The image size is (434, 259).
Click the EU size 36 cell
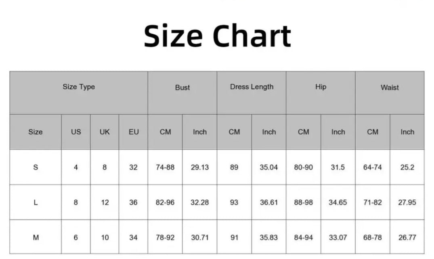(x=133, y=202)
